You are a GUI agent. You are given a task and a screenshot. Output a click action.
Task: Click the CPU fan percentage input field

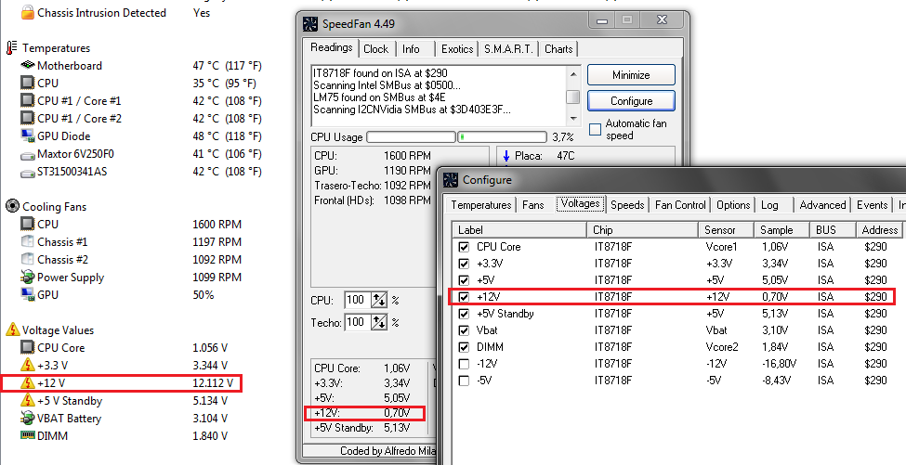pos(359,300)
